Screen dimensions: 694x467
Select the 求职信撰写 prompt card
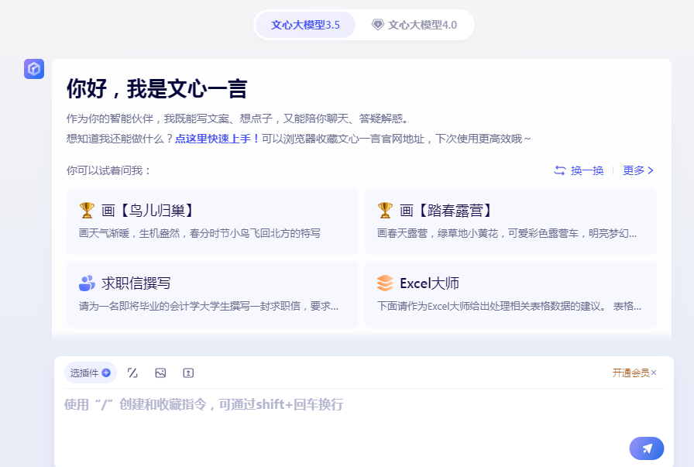pos(212,294)
